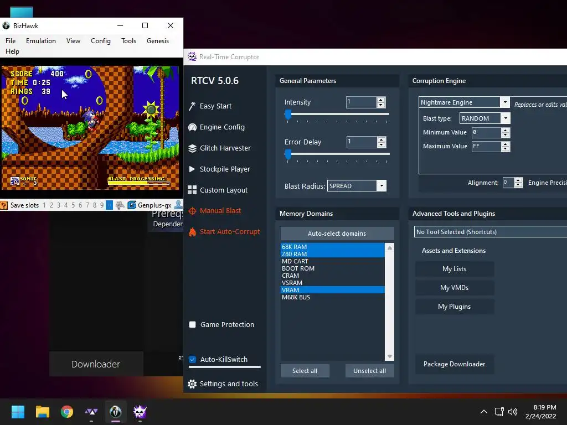Open the volume control in system tray

pos(512,412)
